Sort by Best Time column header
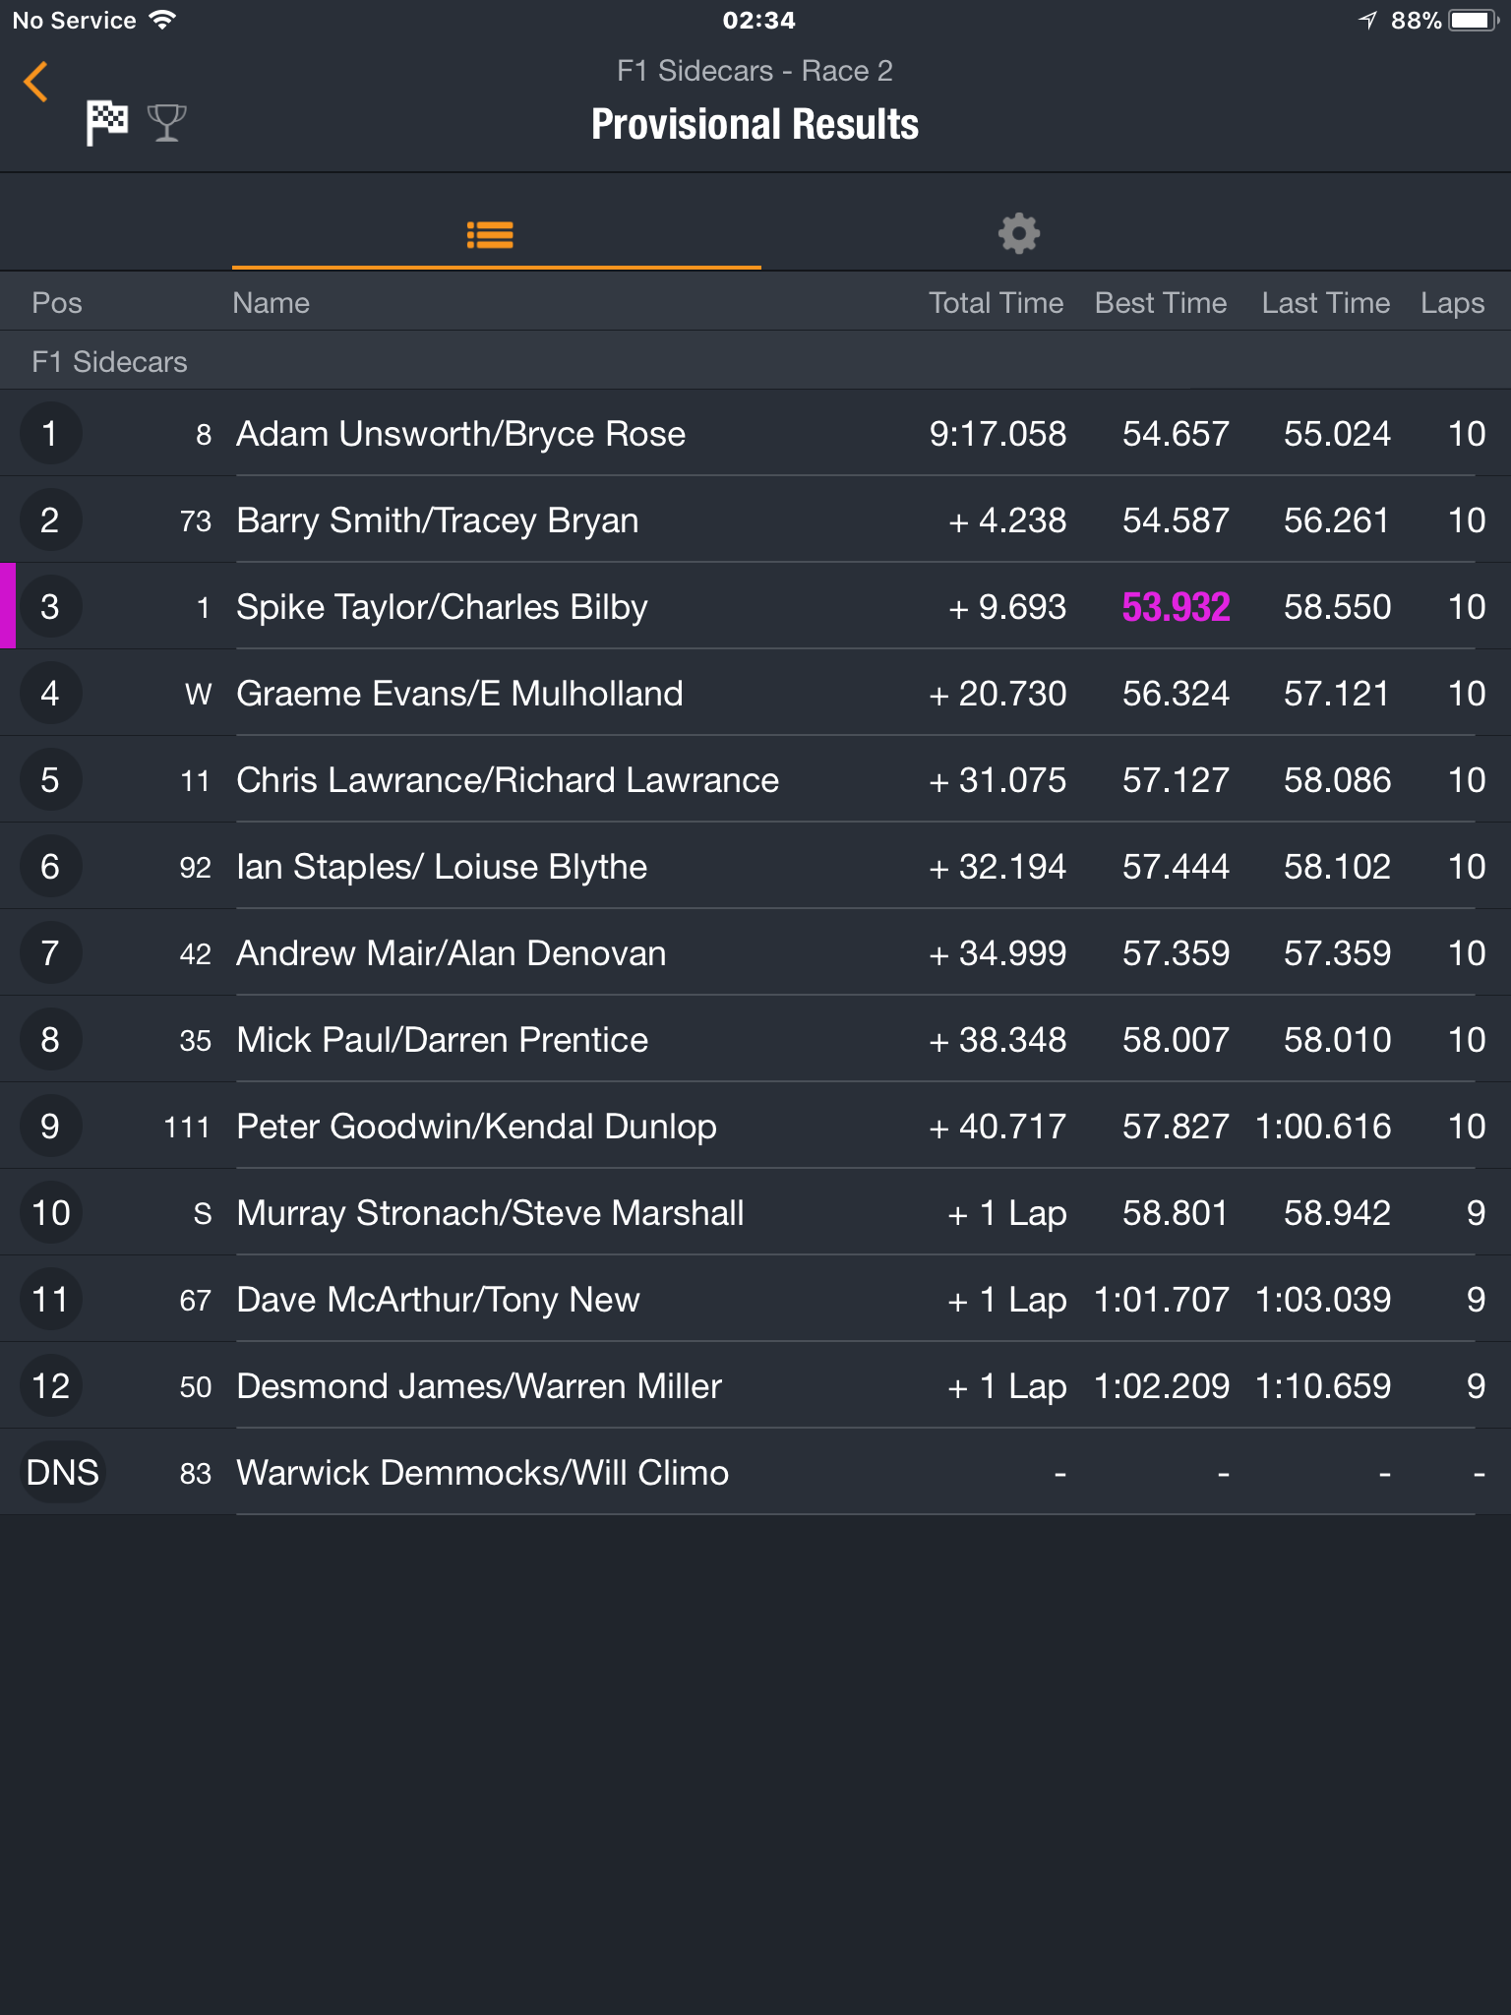 click(x=1161, y=303)
